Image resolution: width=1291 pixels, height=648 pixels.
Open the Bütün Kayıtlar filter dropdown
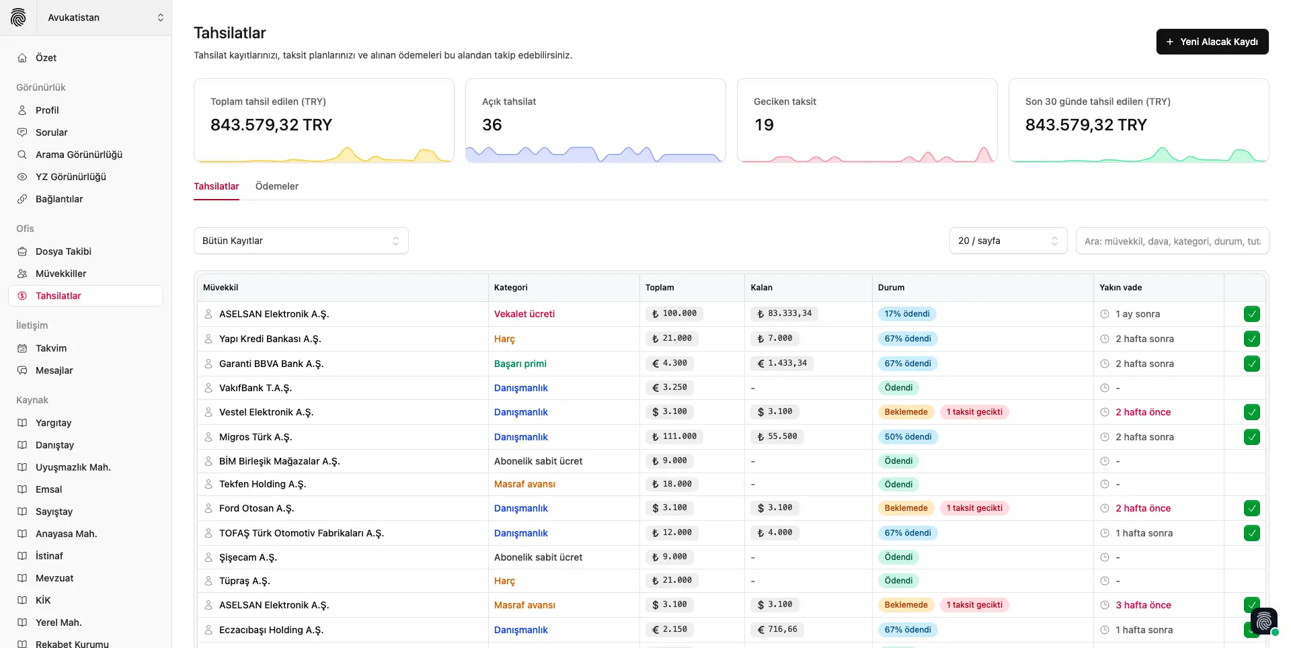[x=301, y=241]
